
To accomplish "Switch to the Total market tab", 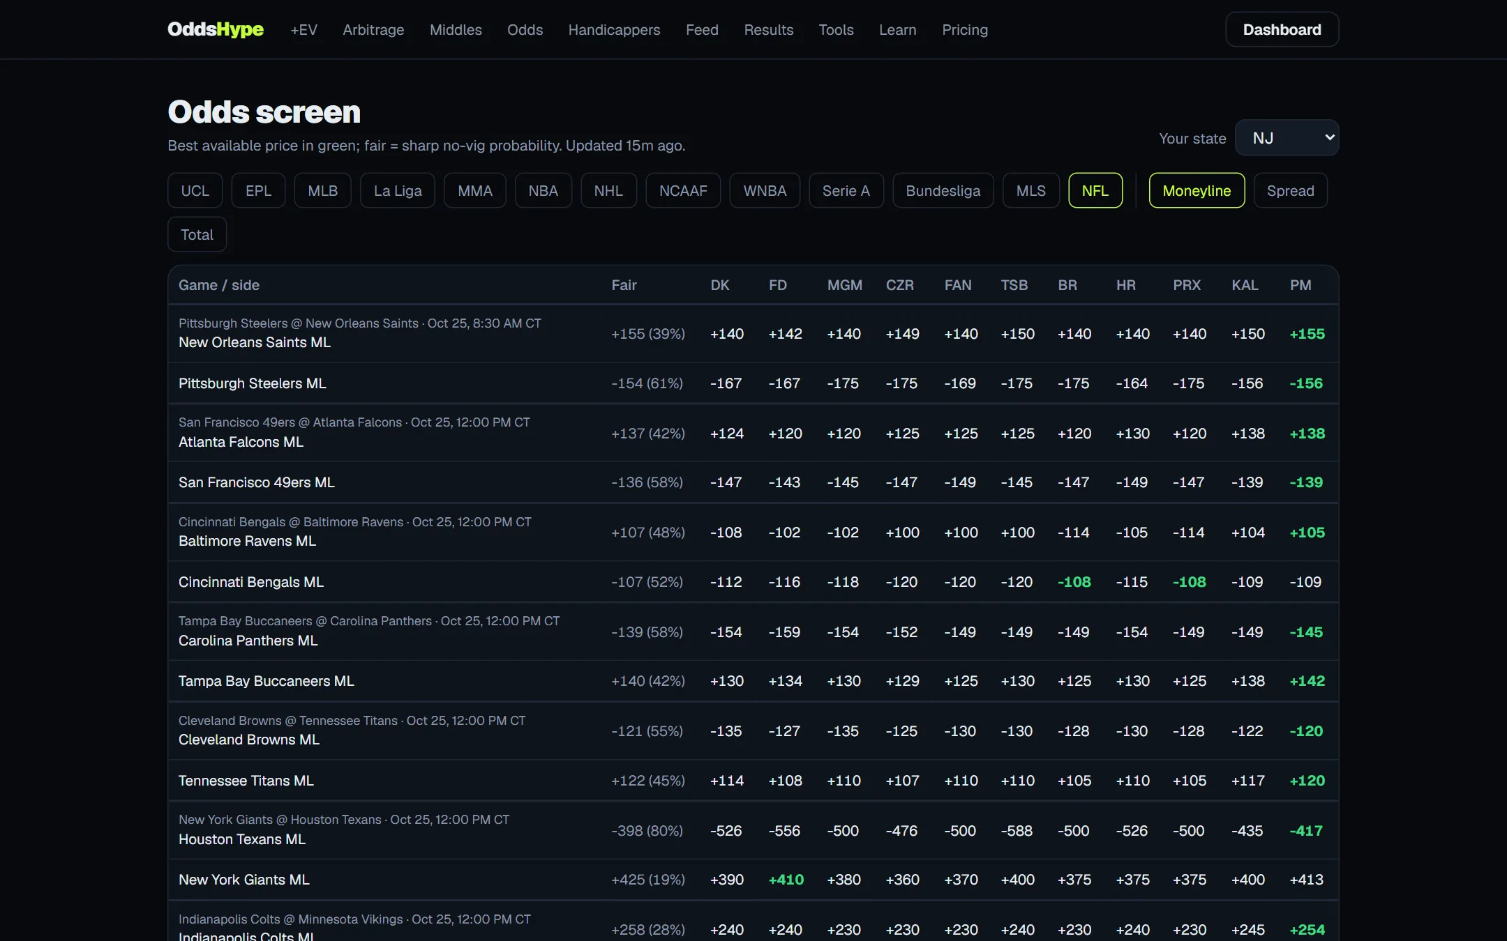I will coord(197,234).
